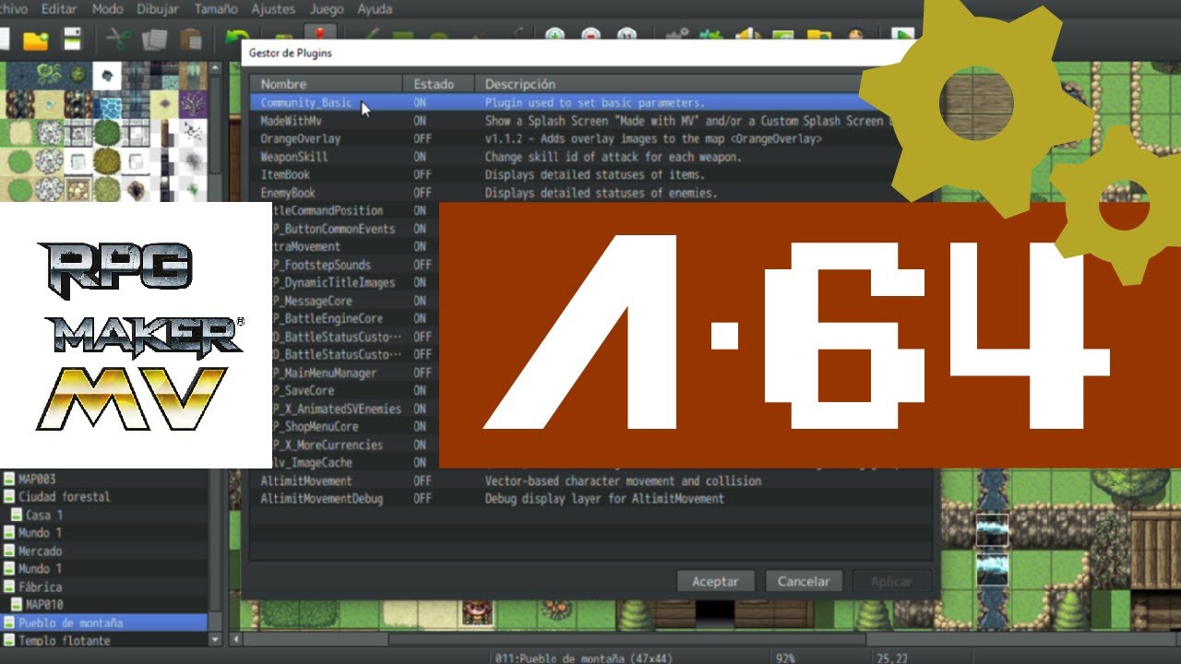
Task: Sort plugins by Nombre column header
Action: point(326,84)
